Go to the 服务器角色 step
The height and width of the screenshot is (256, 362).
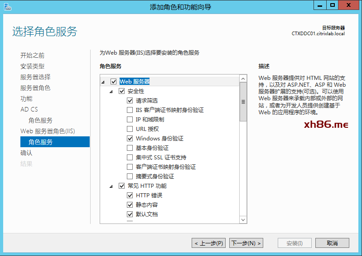click(35, 88)
